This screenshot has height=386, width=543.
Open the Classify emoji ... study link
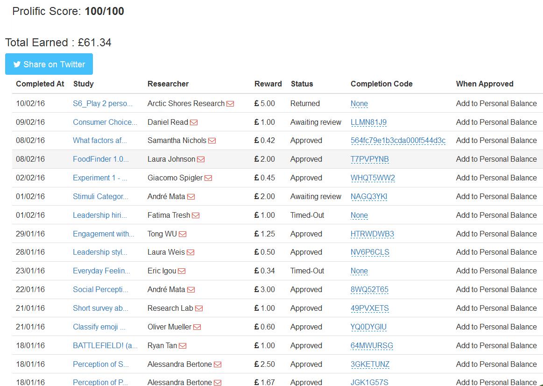click(99, 327)
